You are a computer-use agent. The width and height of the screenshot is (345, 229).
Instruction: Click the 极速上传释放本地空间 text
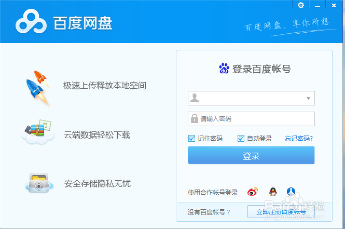[105, 86]
